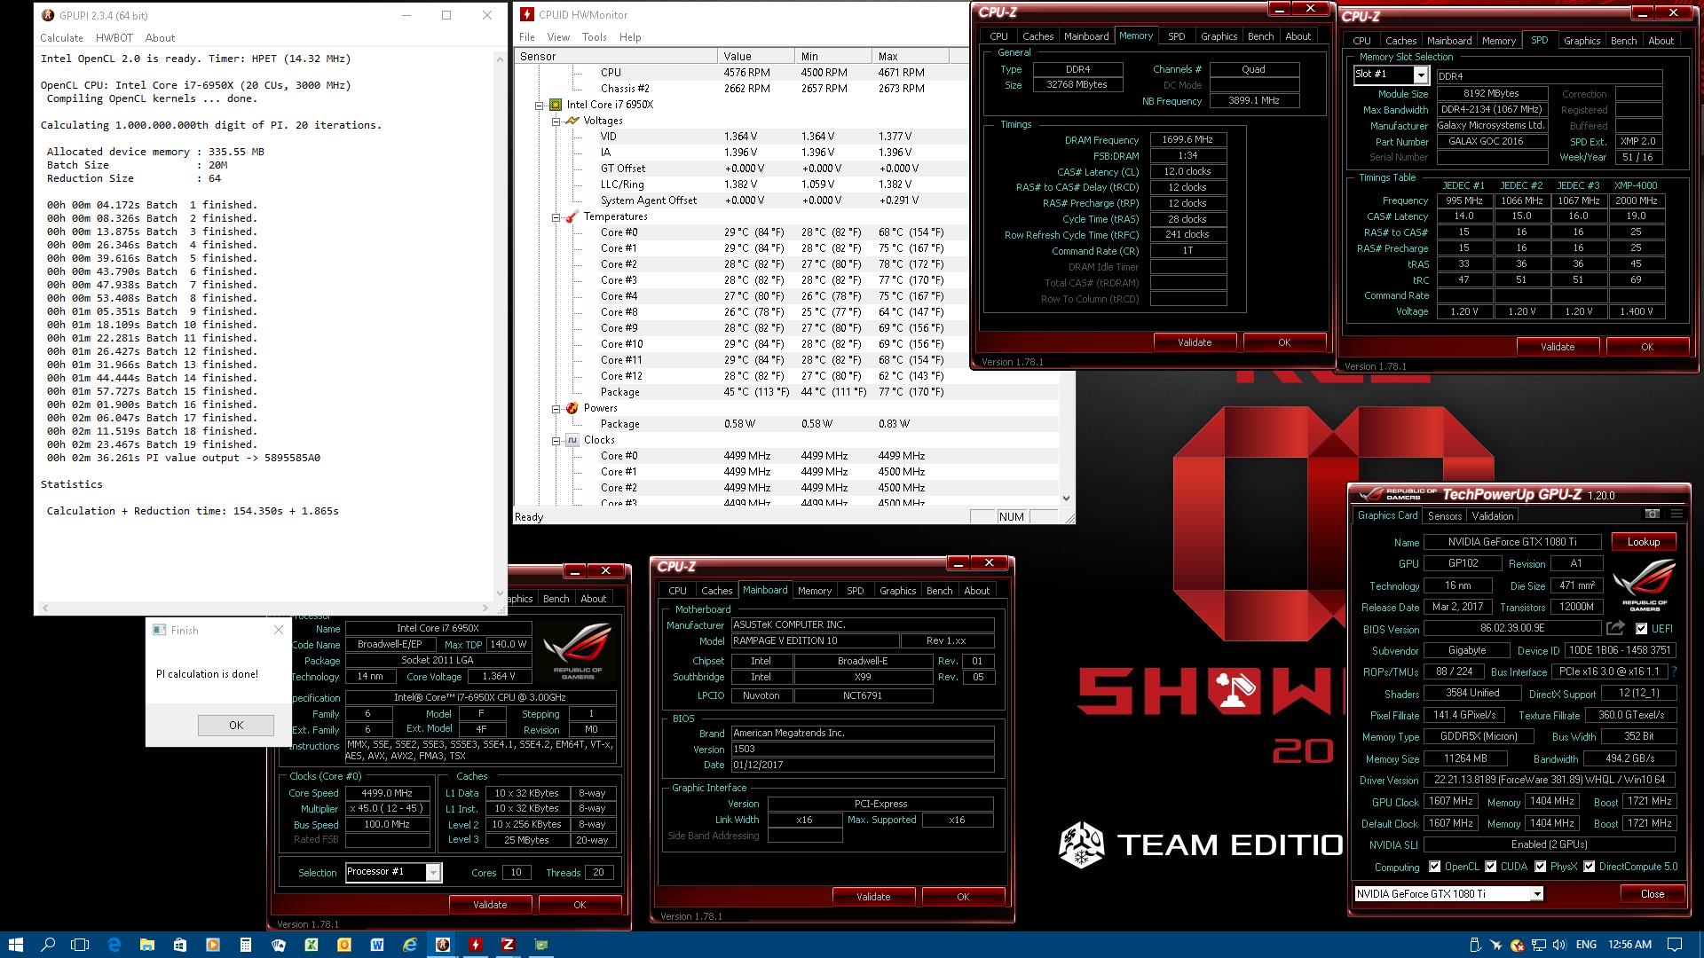Click the Close button in GPU-Z

tap(1652, 894)
